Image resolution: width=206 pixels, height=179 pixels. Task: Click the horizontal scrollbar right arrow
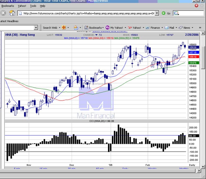click(199, 171)
